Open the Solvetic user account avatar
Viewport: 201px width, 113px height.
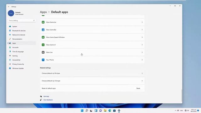11,13
